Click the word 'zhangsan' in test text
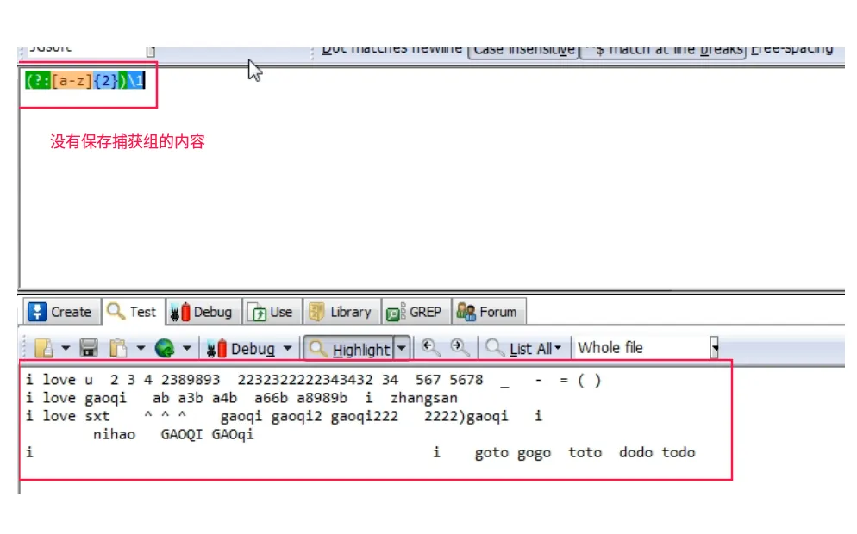The image size is (857, 534). point(423,399)
